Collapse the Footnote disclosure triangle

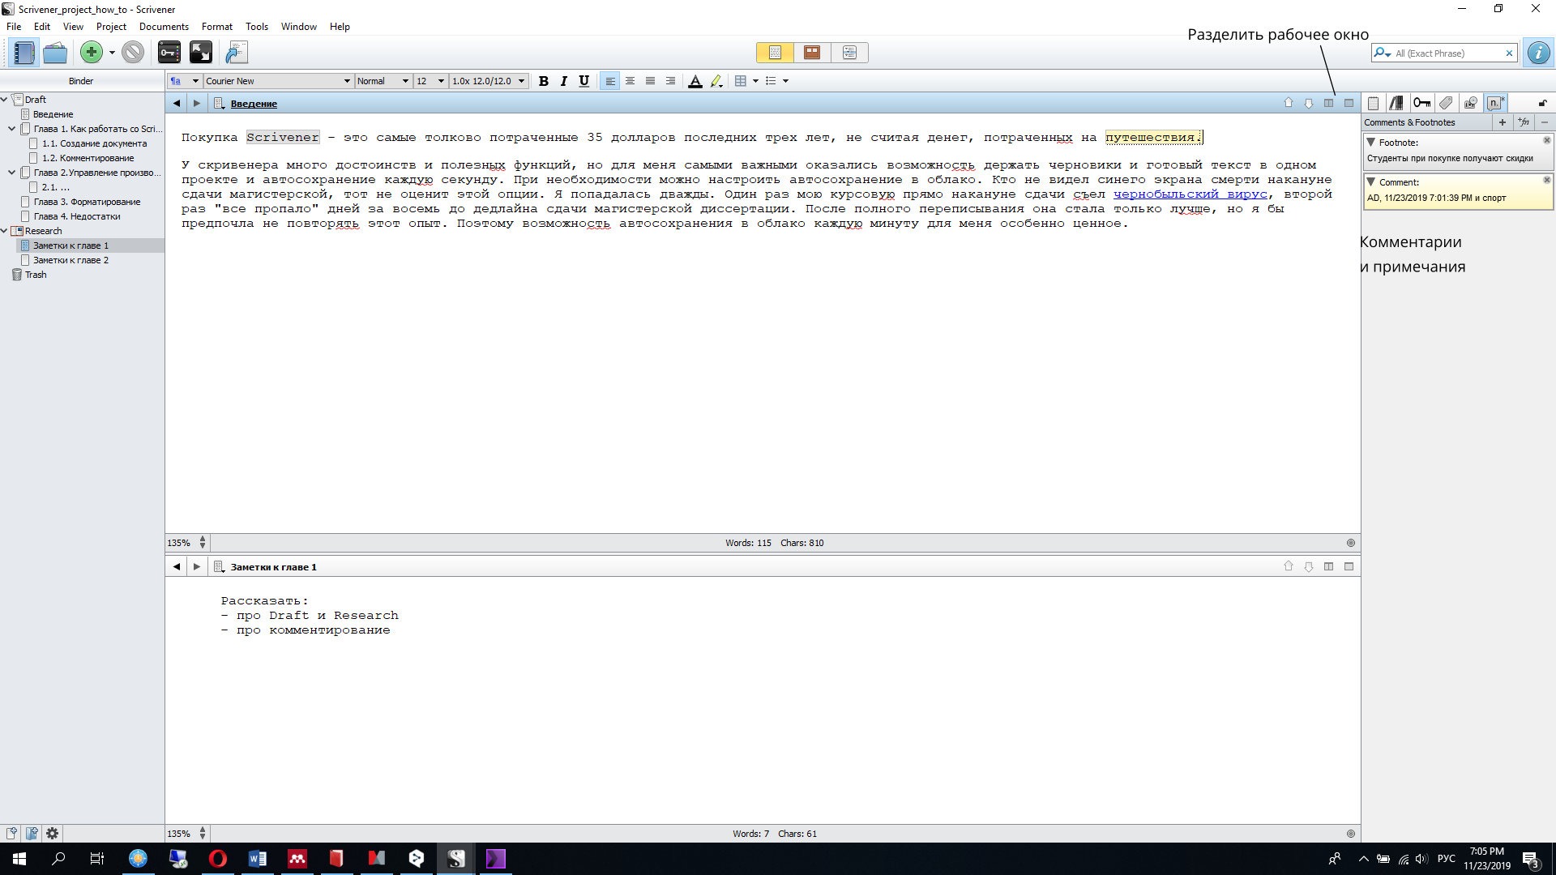[1370, 142]
